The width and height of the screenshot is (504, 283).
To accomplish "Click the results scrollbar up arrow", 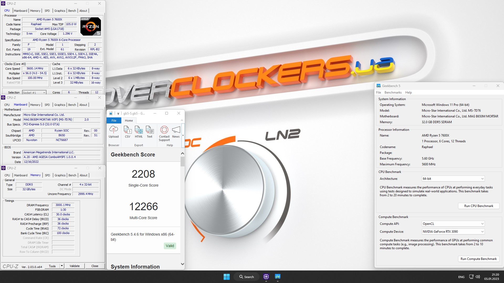I will tap(182, 153).
